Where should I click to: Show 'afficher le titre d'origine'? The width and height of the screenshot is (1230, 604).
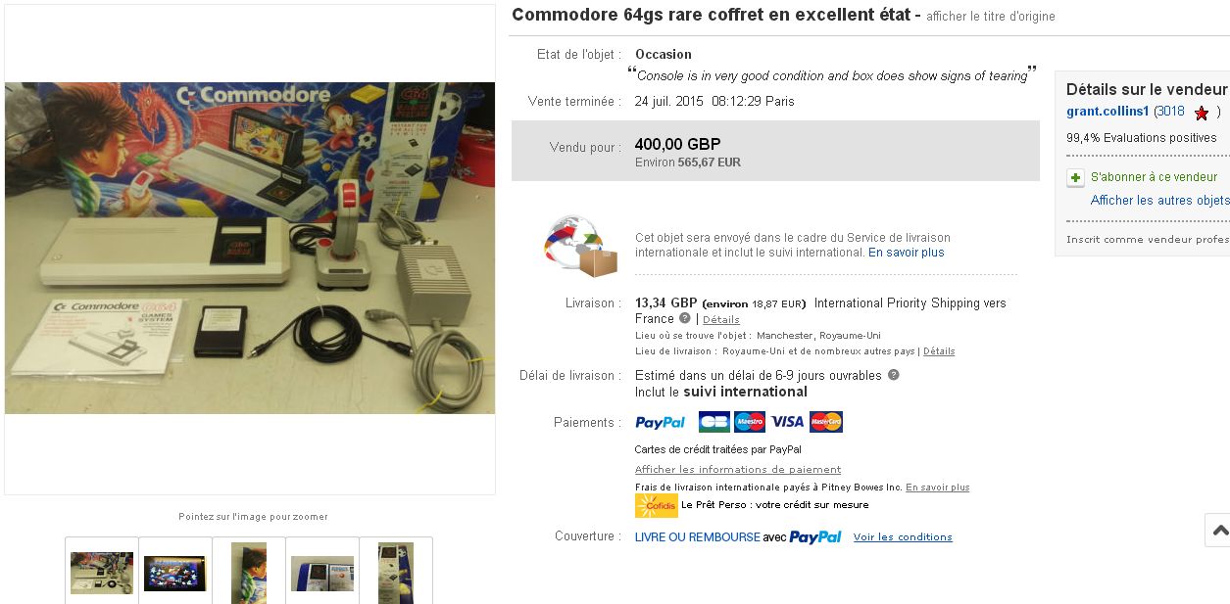tap(990, 17)
